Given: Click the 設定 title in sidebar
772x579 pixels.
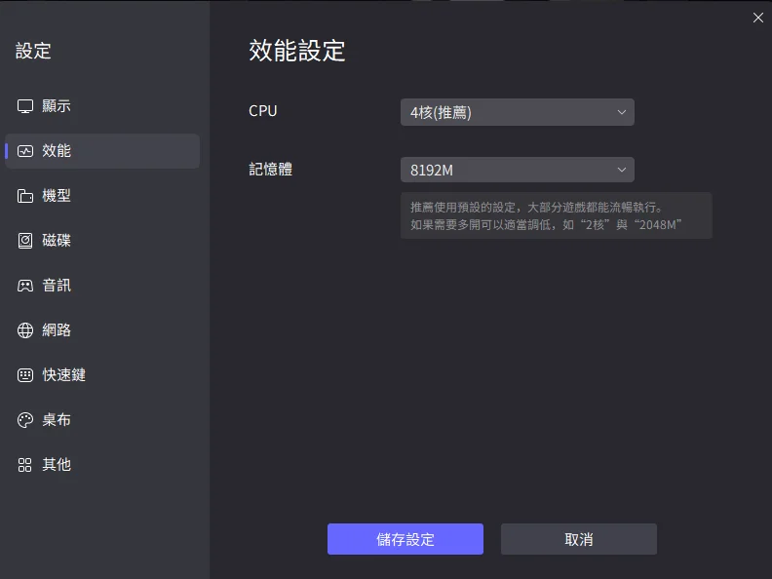Looking at the screenshot, I should tap(33, 51).
